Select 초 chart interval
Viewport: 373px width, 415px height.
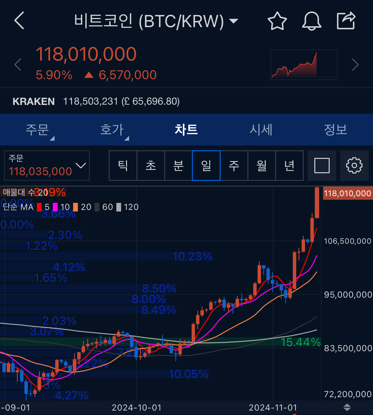(x=151, y=166)
